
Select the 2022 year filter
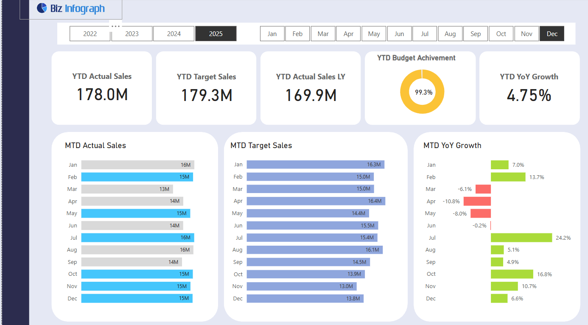pos(90,34)
